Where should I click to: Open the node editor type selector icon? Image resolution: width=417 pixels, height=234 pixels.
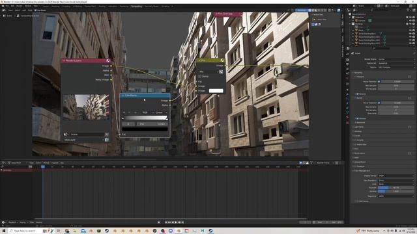click(3, 10)
